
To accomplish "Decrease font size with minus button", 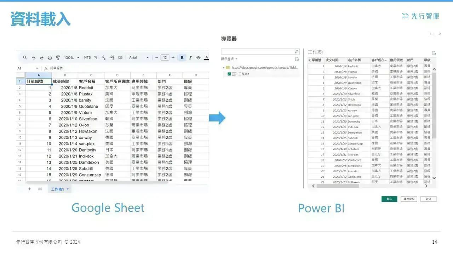I will [x=157, y=58].
